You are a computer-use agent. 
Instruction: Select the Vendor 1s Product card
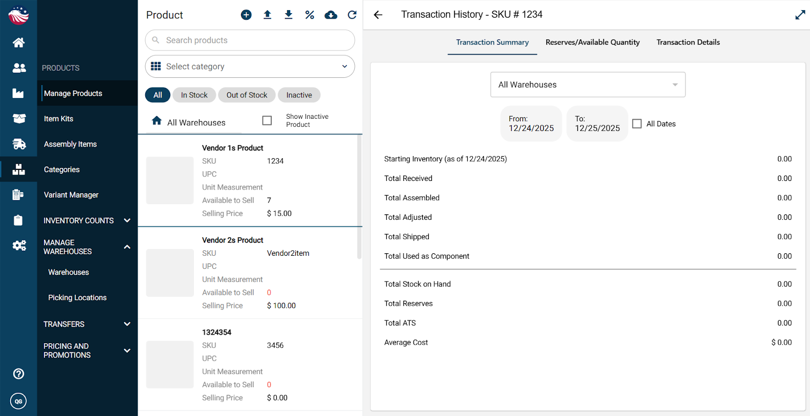[248, 180]
